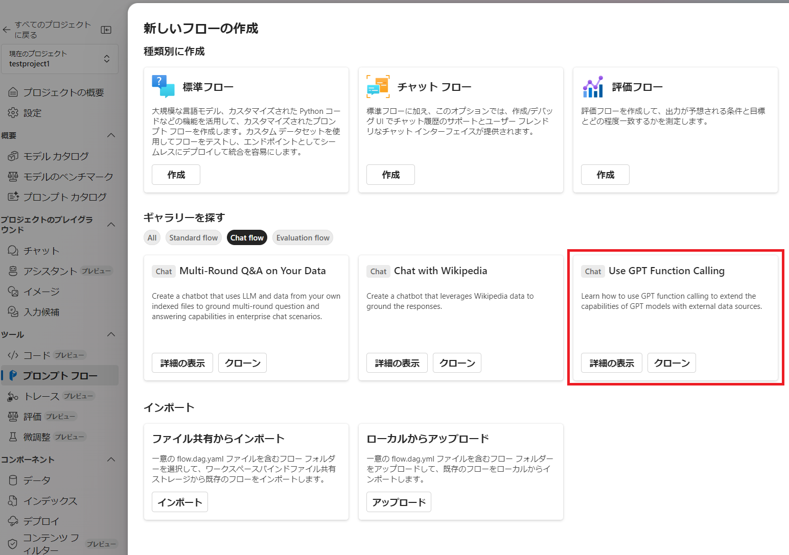Click the チャット フロー card icon

coord(378,86)
